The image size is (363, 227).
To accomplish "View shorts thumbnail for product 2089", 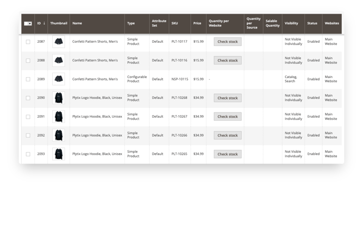I will (59, 79).
